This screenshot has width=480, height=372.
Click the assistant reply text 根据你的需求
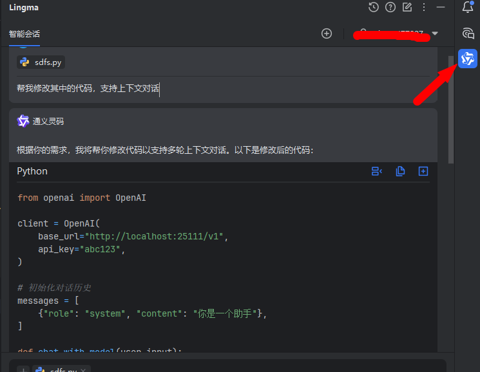[x=165, y=150]
